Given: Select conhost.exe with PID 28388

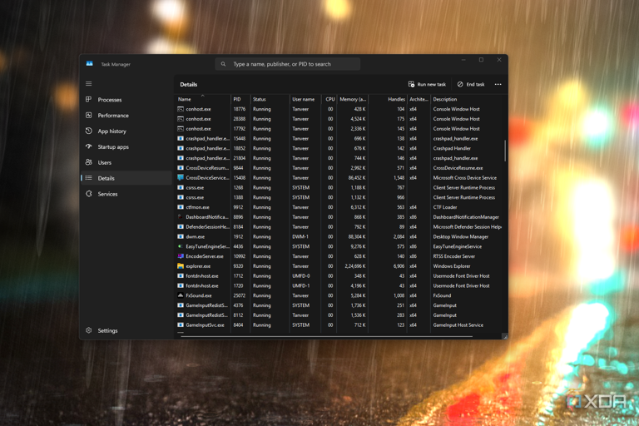Looking at the screenshot, I should [x=339, y=119].
